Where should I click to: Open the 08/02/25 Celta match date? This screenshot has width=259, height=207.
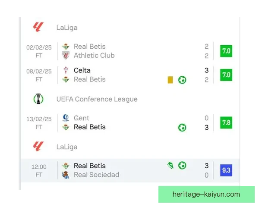[39, 71]
